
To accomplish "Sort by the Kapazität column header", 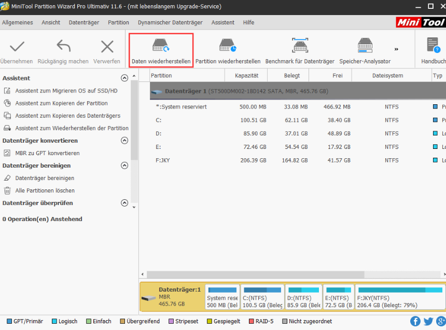I will (246, 75).
